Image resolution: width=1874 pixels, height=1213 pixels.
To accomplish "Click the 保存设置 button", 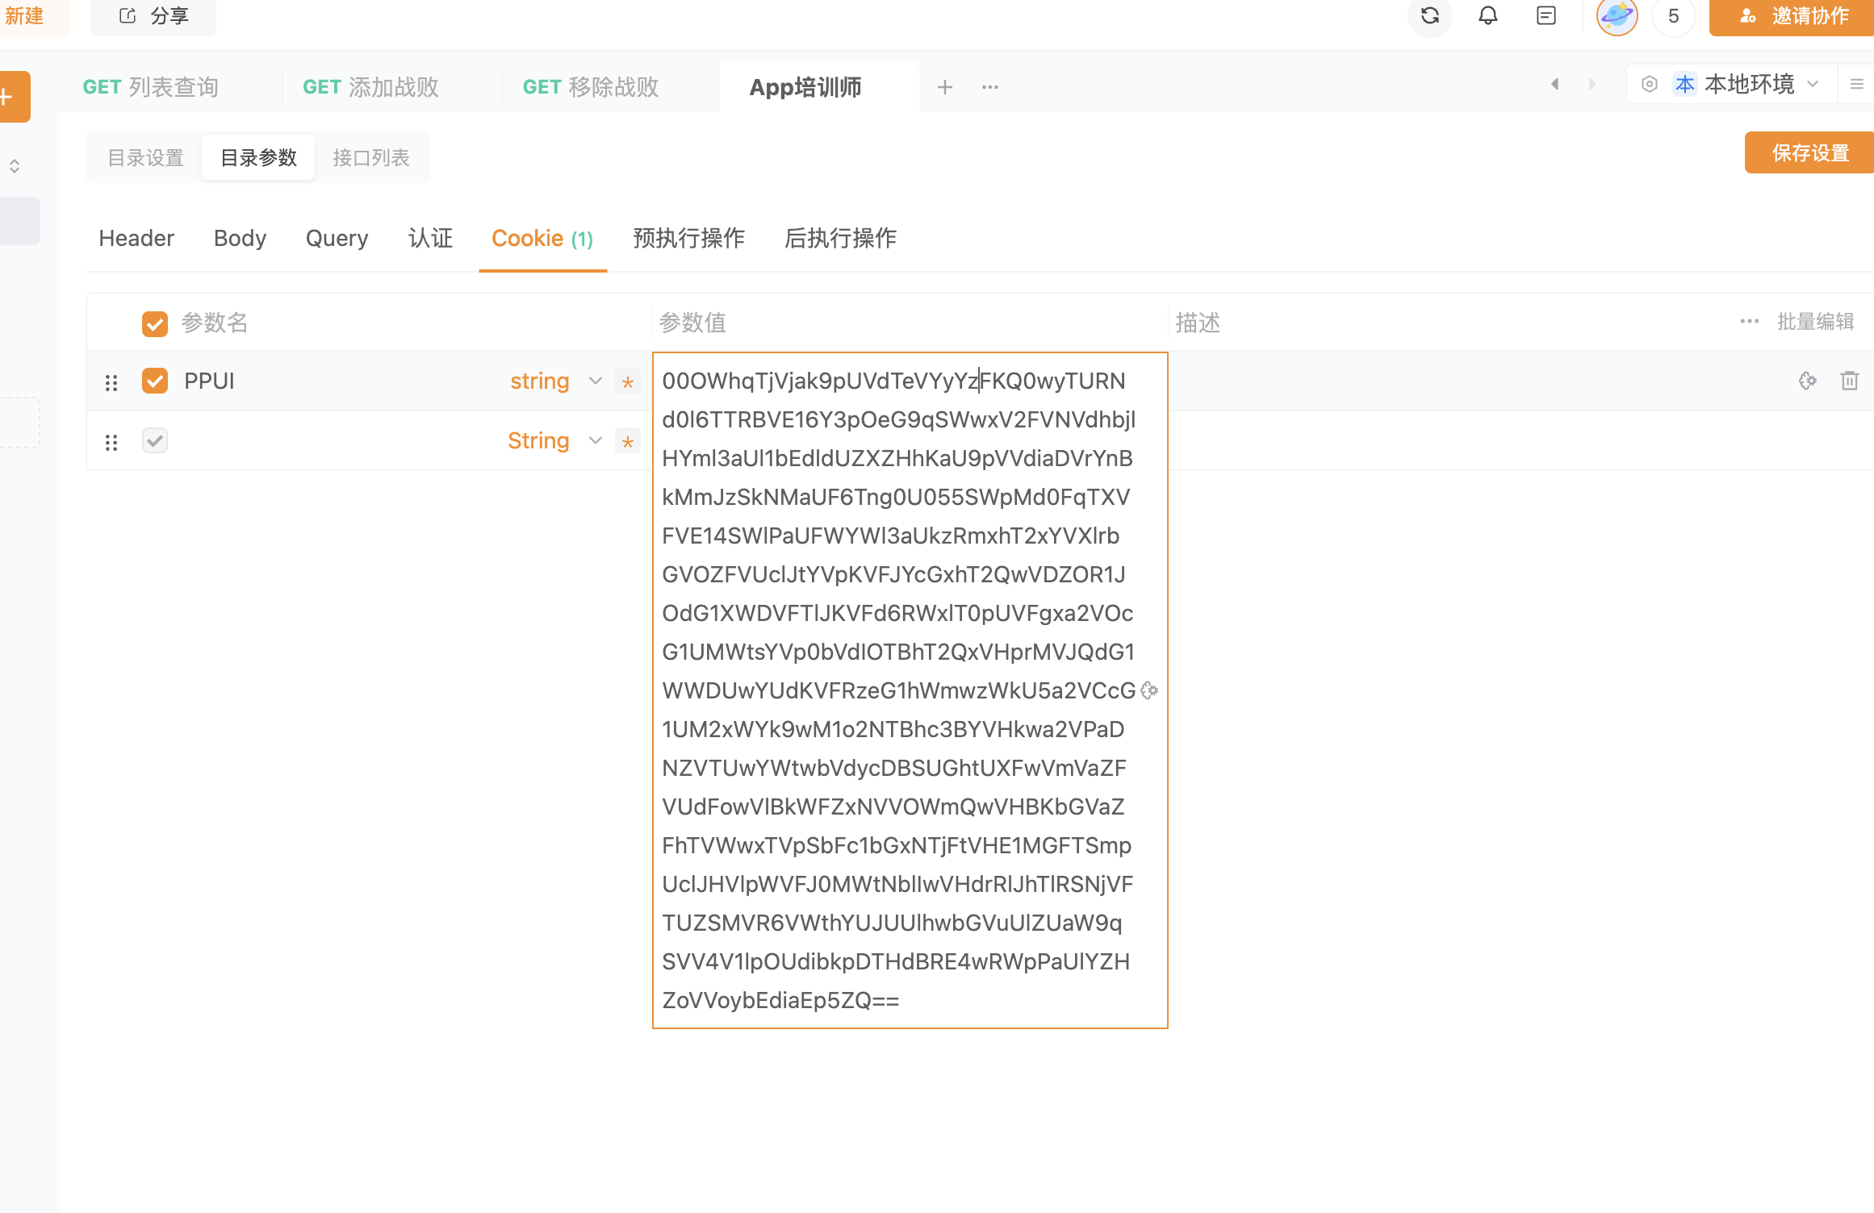I will (x=1809, y=153).
